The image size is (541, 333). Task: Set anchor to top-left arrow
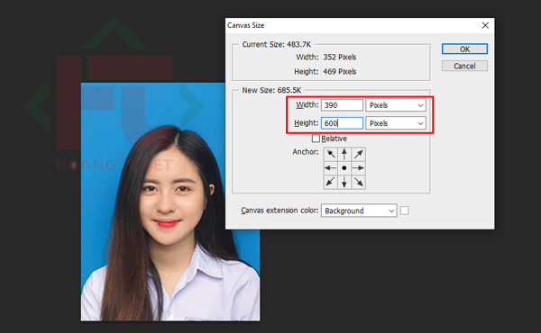(330, 154)
